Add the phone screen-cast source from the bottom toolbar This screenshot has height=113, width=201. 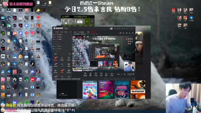coord(96,74)
